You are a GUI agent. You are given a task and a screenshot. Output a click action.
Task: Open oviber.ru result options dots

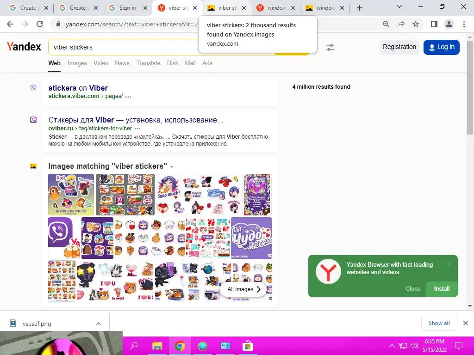[x=137, y=129]
